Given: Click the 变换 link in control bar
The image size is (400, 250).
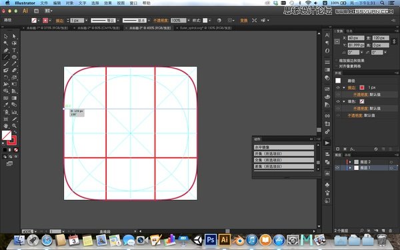Looking at the screenshot, I should 243,21.
